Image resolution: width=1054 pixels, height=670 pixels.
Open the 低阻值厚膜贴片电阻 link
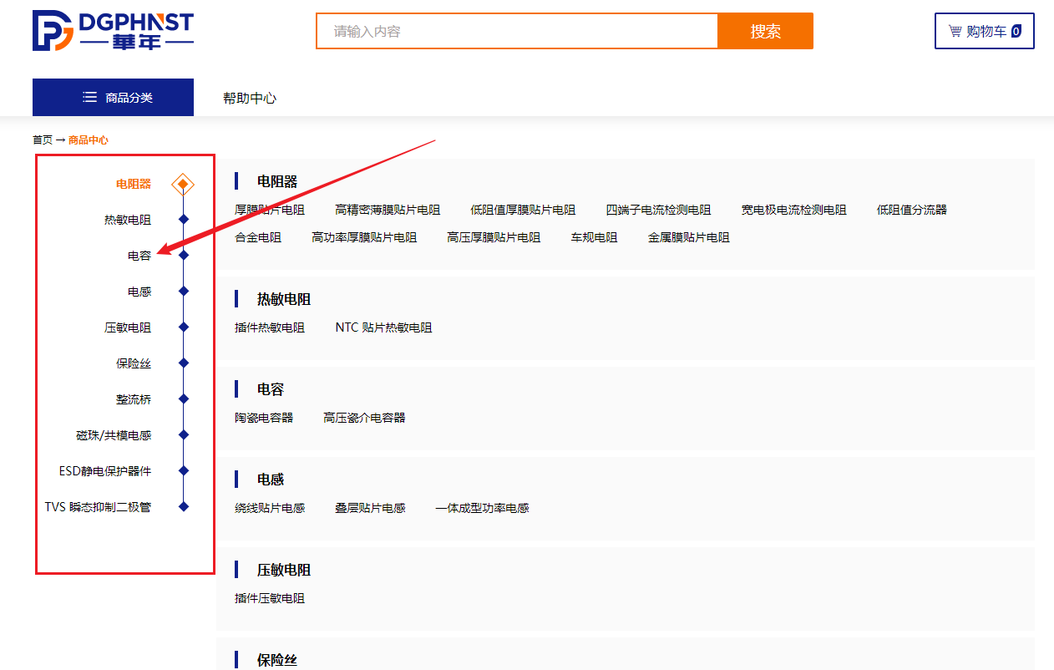coord(523,210)
